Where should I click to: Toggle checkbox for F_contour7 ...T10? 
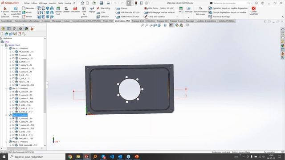point(13,98)
